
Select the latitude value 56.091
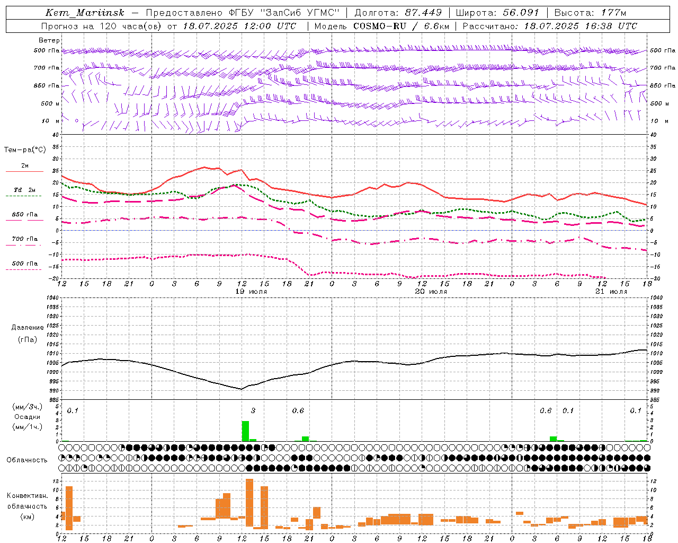[521, 13]
